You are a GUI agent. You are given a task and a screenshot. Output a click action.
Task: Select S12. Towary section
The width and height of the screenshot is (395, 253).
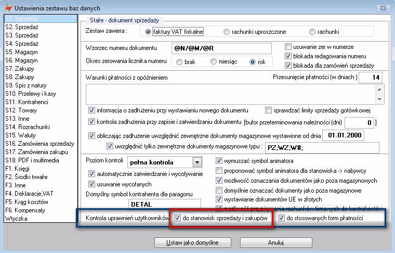41,110
